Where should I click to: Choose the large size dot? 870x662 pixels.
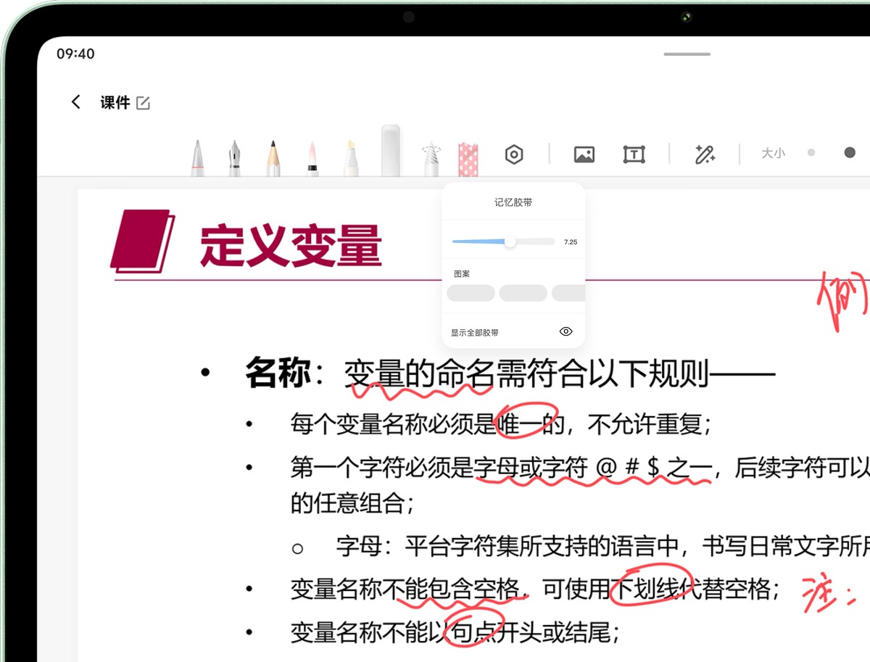pos(850,152)
